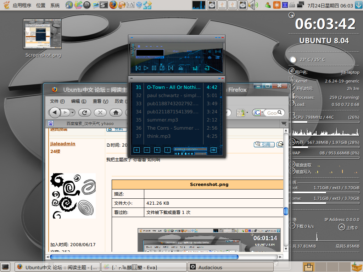Screen dimensions: 363x272
Task: Open the 位置 menu in top panel
Action: point(41,5)
